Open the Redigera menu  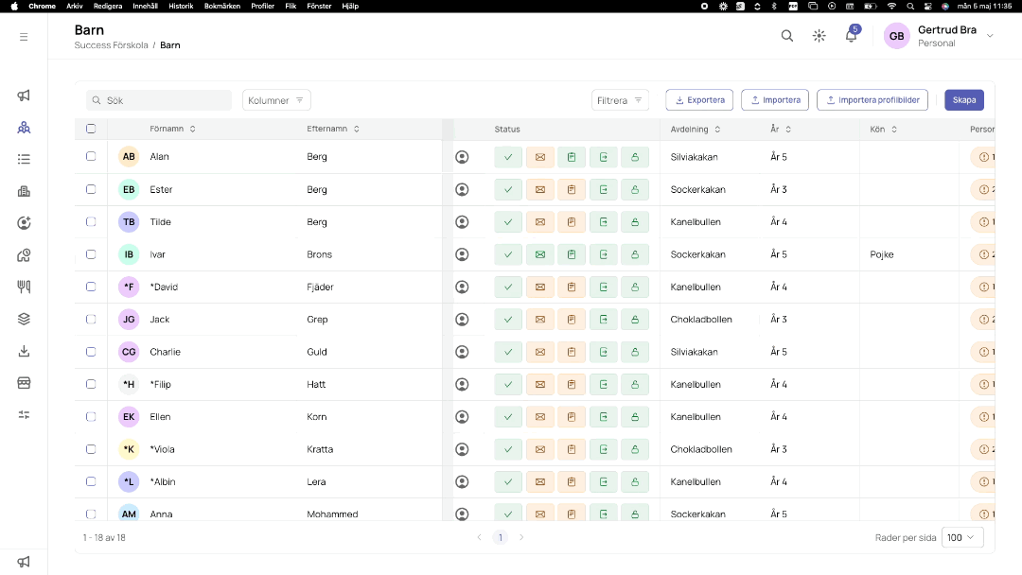click(108, 6)
